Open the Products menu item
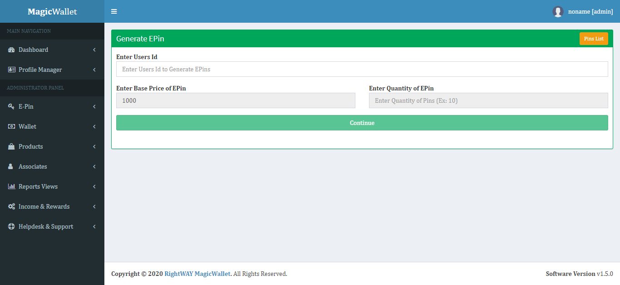This screenshot has height=285, width=620. 52,146
